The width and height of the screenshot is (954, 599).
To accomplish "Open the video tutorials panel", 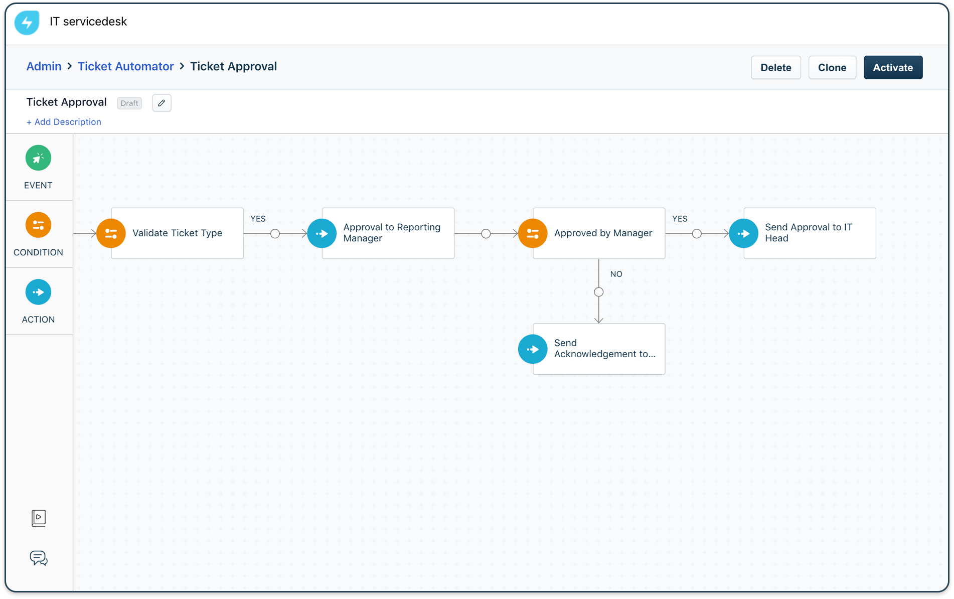I will click(38, 518).
